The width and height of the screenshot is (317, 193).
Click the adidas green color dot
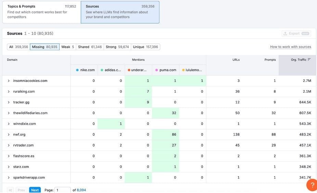tap(102, 70)
